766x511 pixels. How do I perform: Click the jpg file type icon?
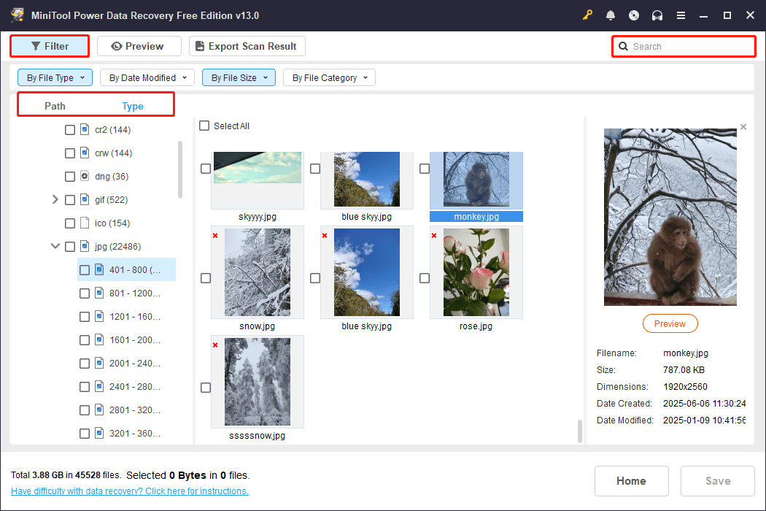click(x=85, y=247)
